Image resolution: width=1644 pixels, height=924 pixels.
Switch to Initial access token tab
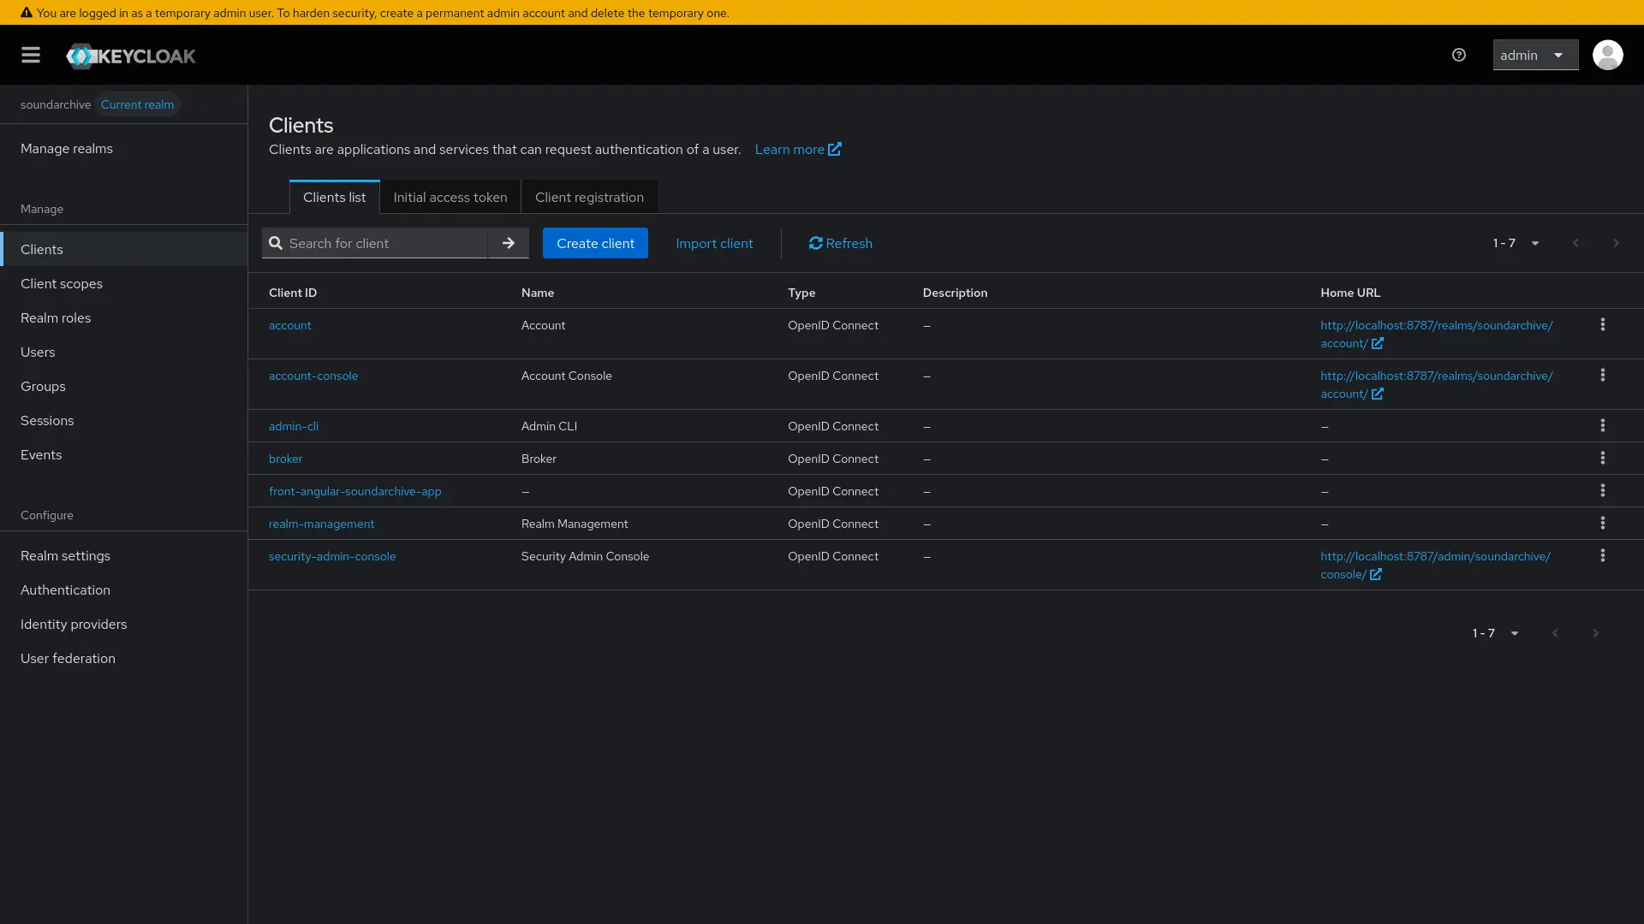tap(450, 197)
